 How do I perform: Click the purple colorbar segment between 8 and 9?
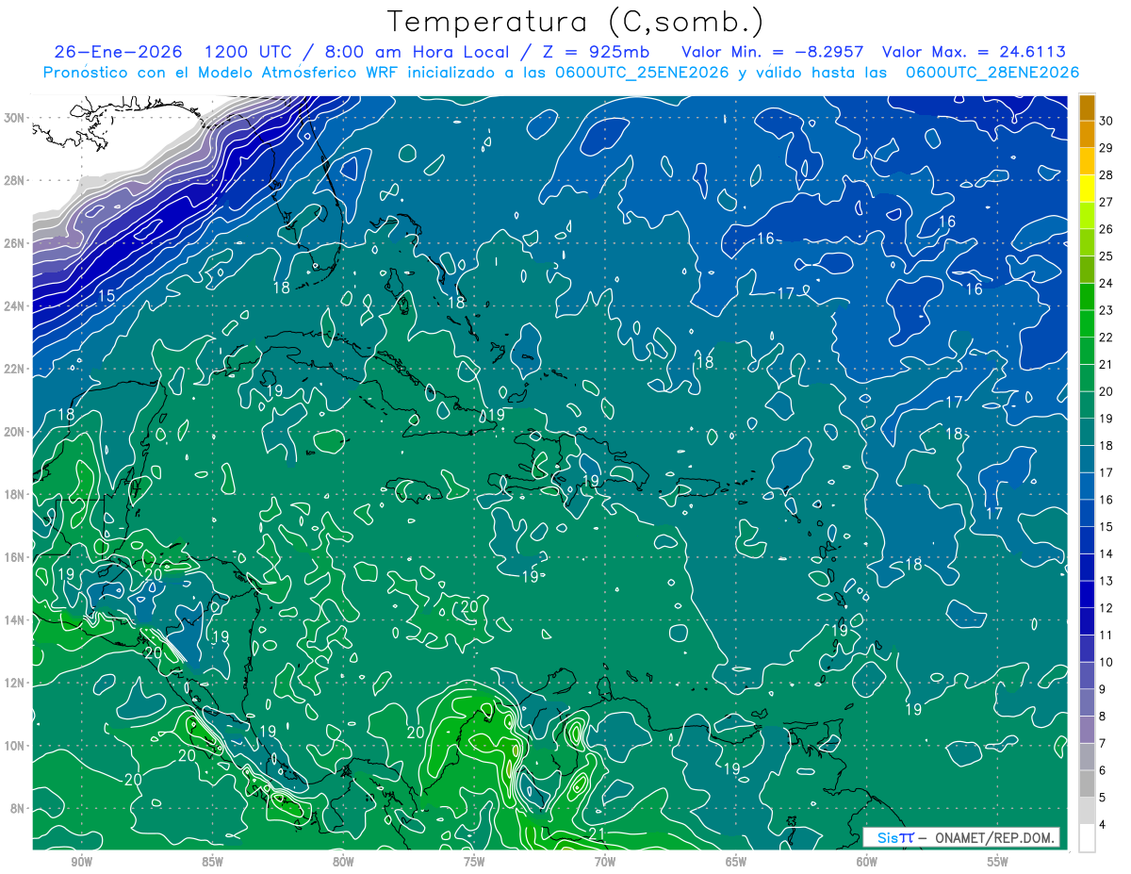1087,702
